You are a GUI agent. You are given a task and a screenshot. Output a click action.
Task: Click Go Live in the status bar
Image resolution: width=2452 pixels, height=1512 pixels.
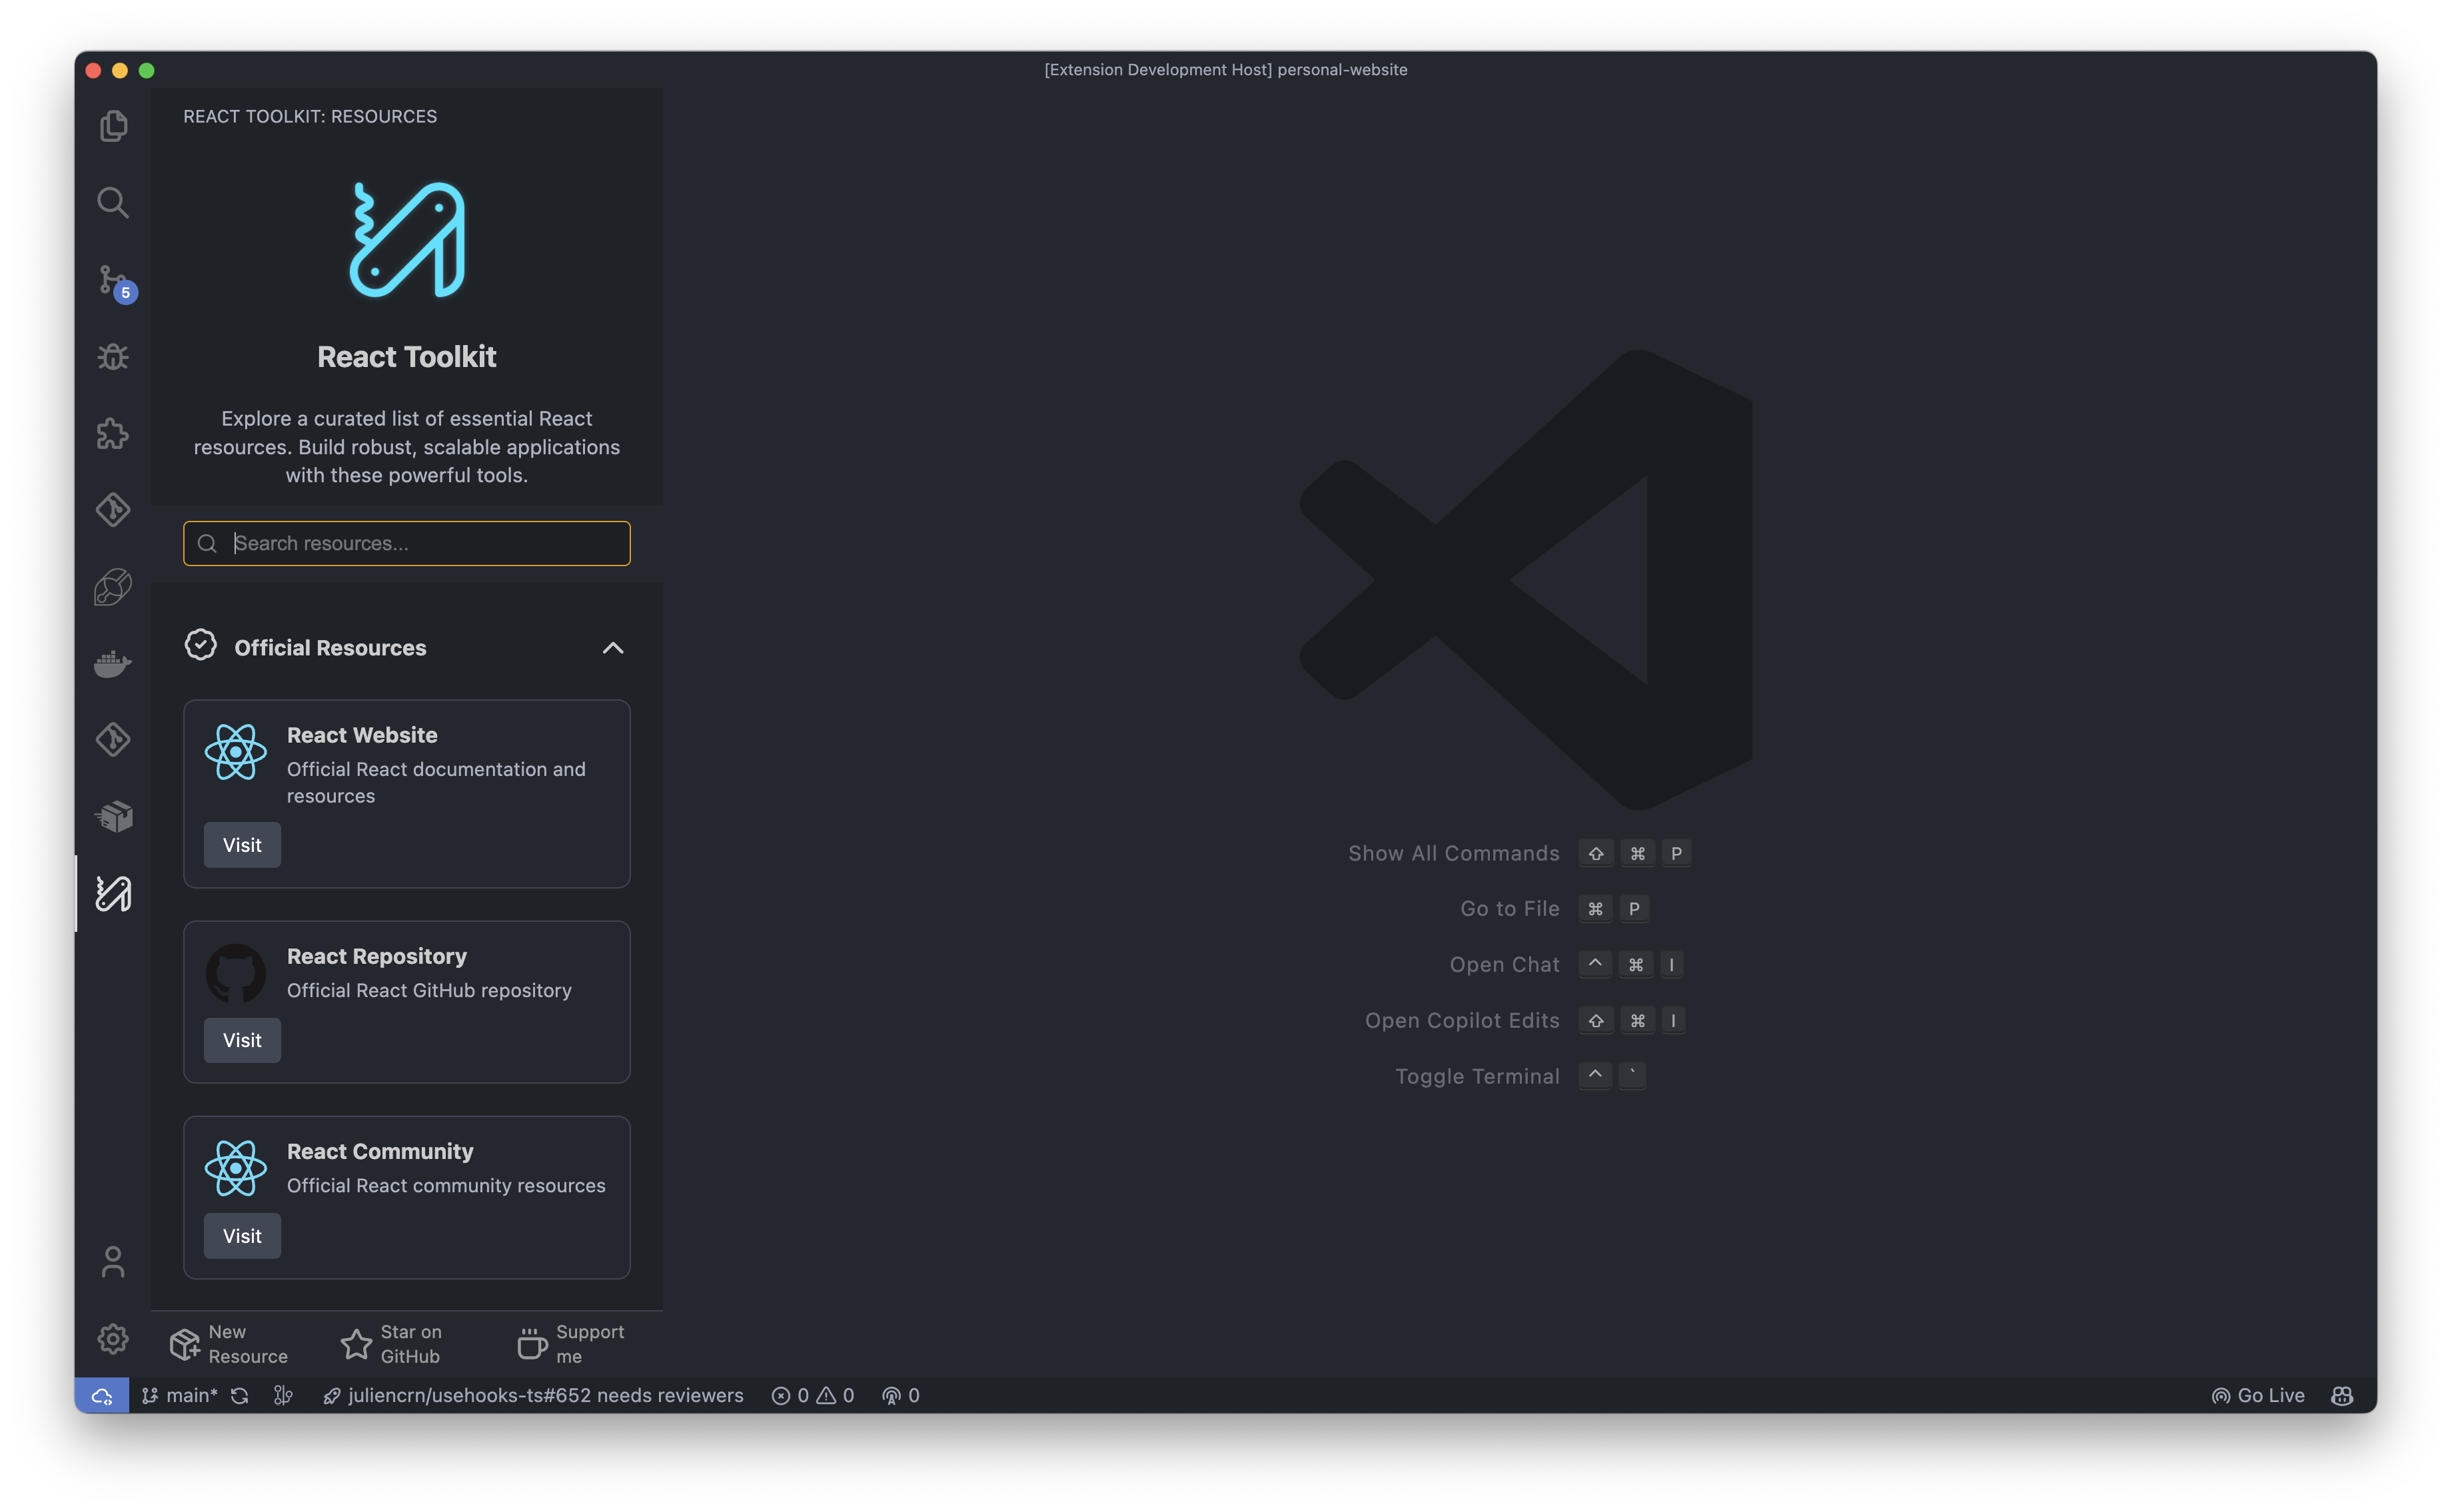[x=2258, y=1395]
